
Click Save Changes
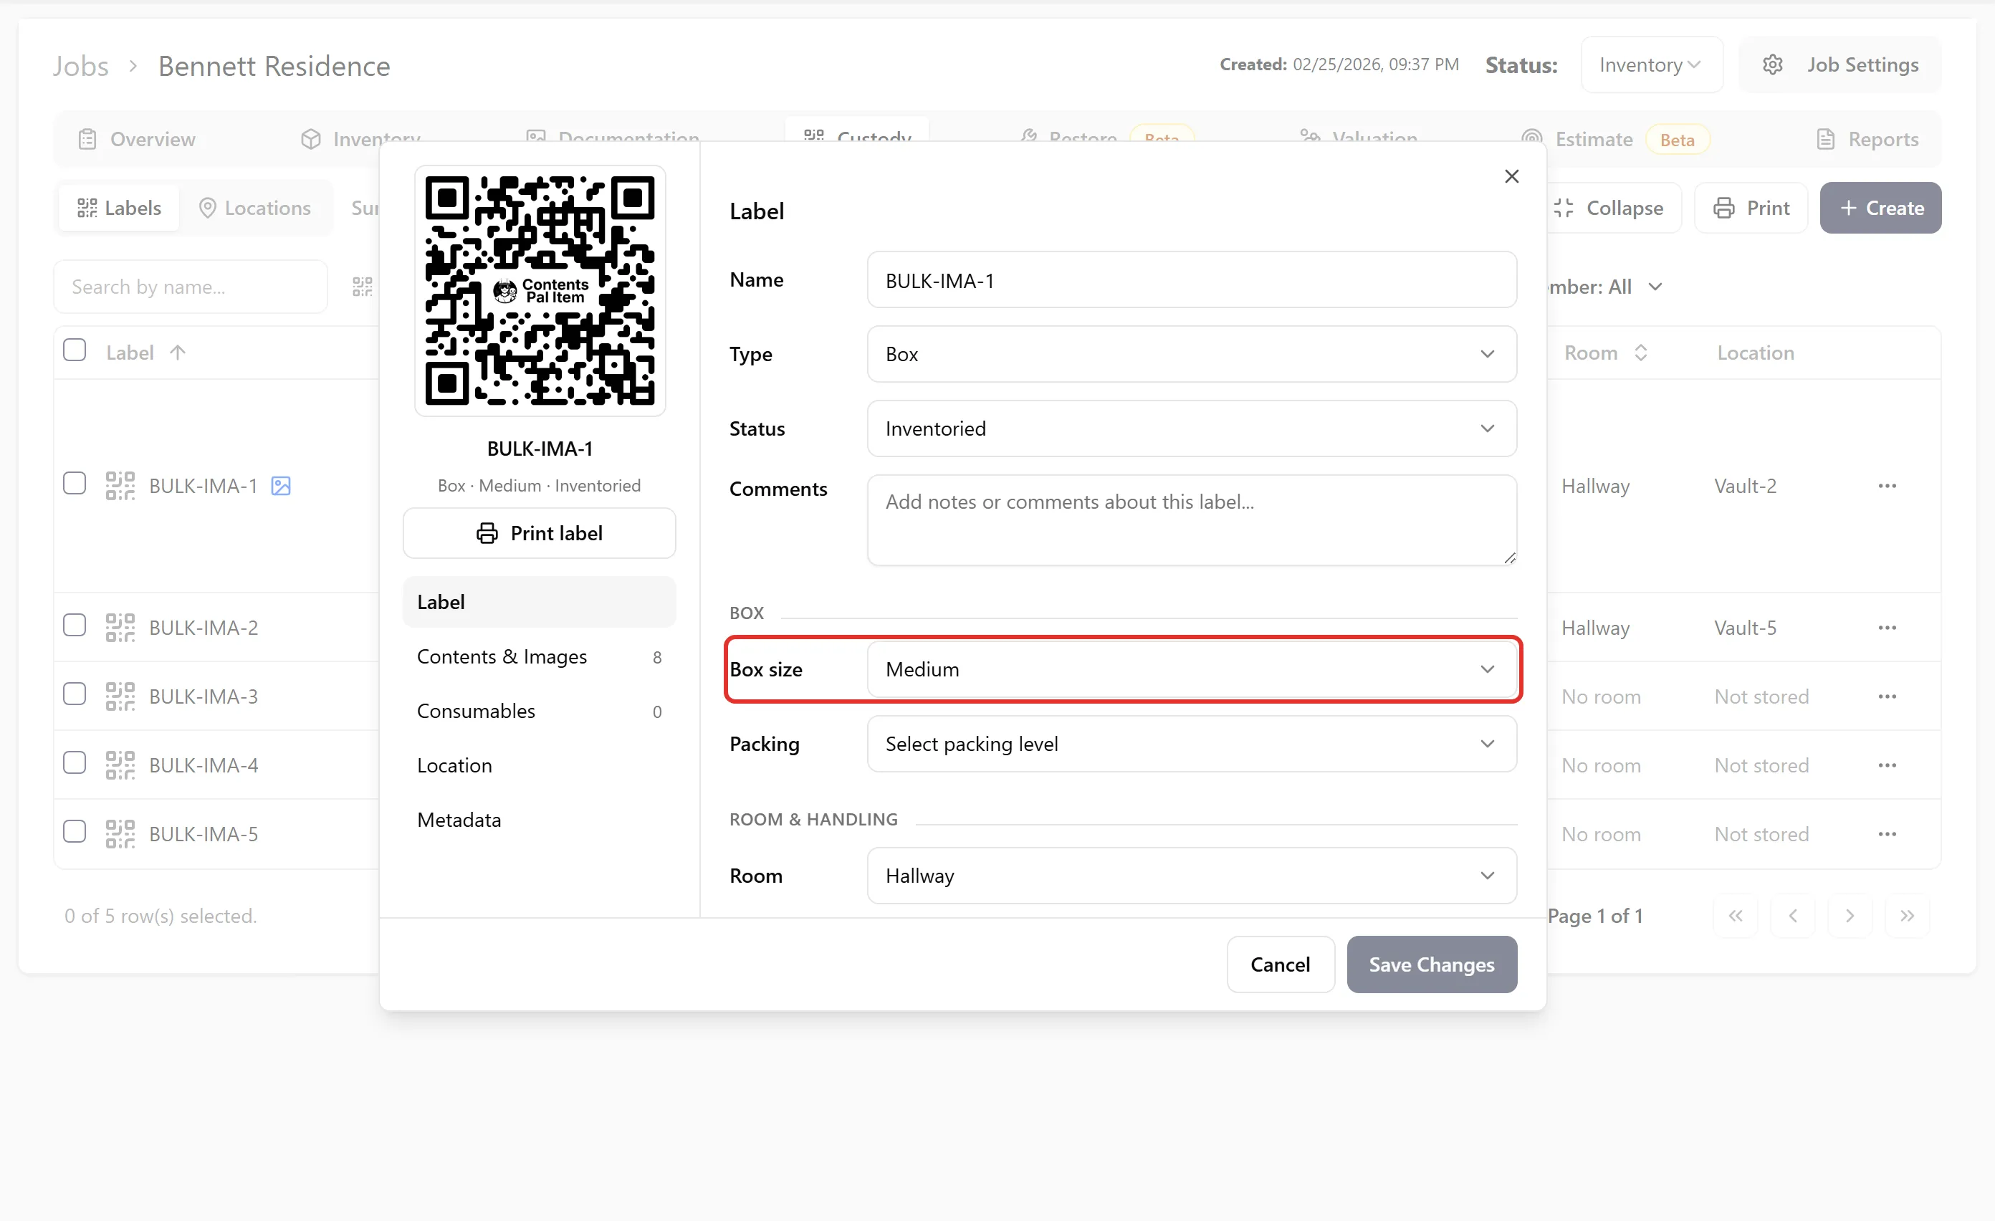click(x=1432, y=964)
